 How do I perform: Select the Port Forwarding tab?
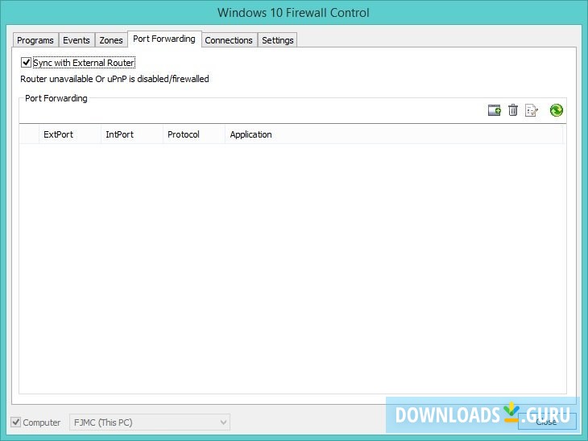pos(164,39)
